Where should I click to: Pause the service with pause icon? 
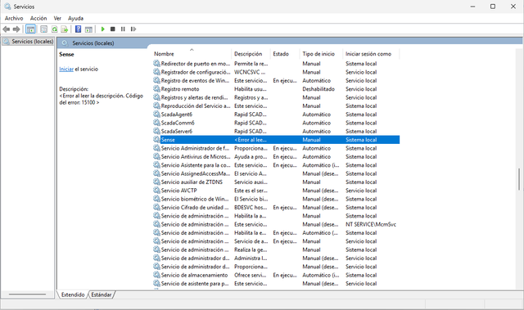tap(123, 29)
